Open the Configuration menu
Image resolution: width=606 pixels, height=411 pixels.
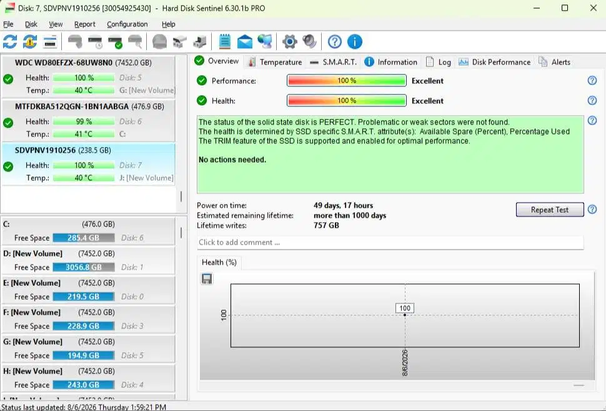[127, 24]
